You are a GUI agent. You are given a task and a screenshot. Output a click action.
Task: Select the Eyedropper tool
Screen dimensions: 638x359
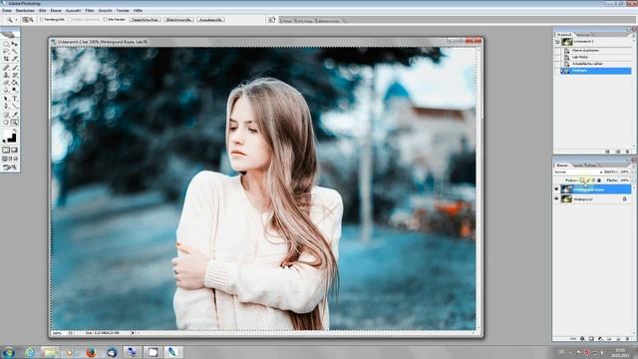tap(15, 115)
